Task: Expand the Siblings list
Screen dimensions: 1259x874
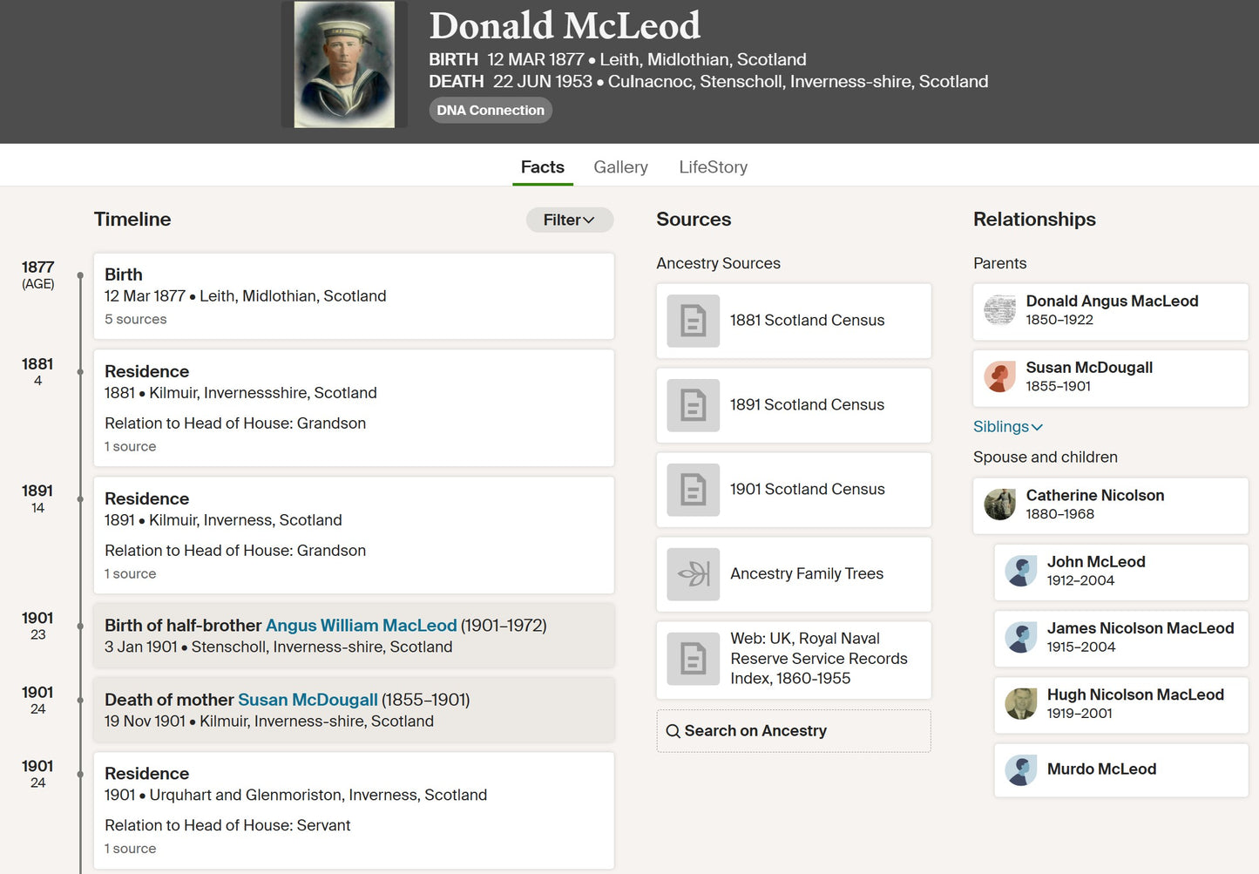Action: (x=1008, y=427)
